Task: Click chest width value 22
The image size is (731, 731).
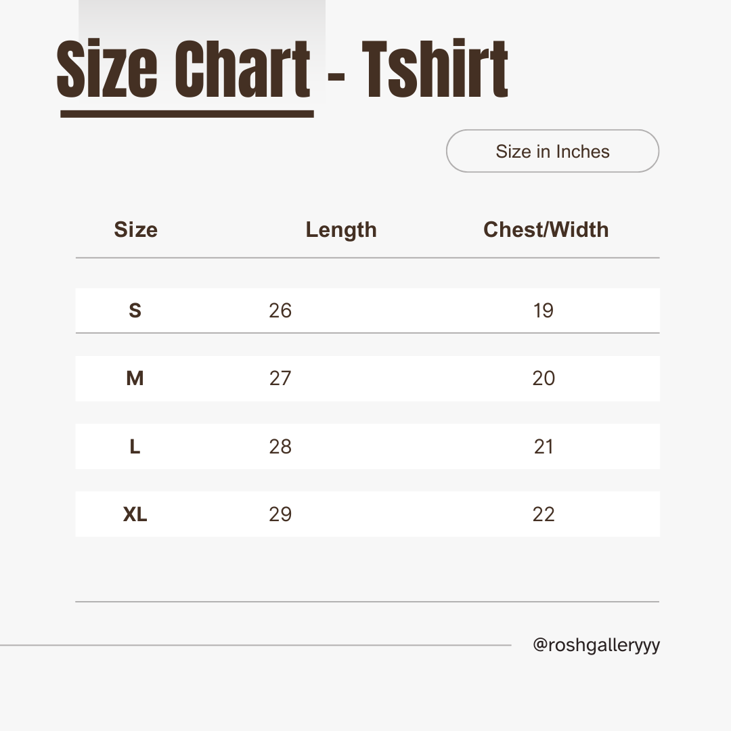Action: click(544, 514)
